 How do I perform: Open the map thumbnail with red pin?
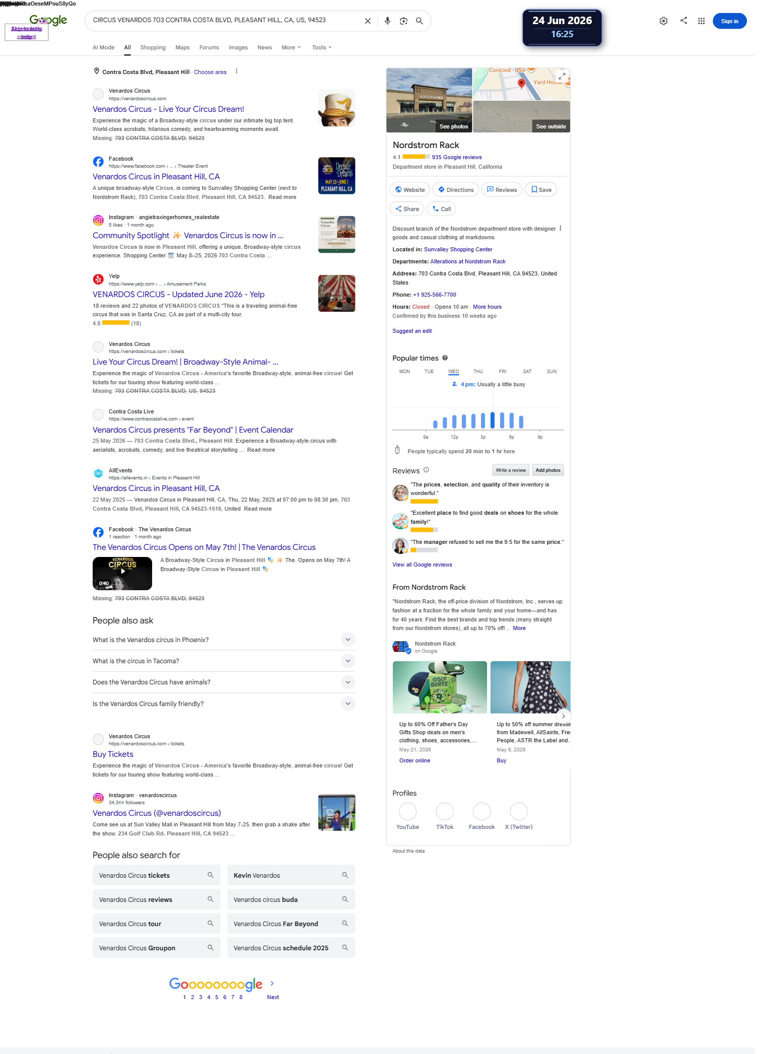(x=522, y=84)
